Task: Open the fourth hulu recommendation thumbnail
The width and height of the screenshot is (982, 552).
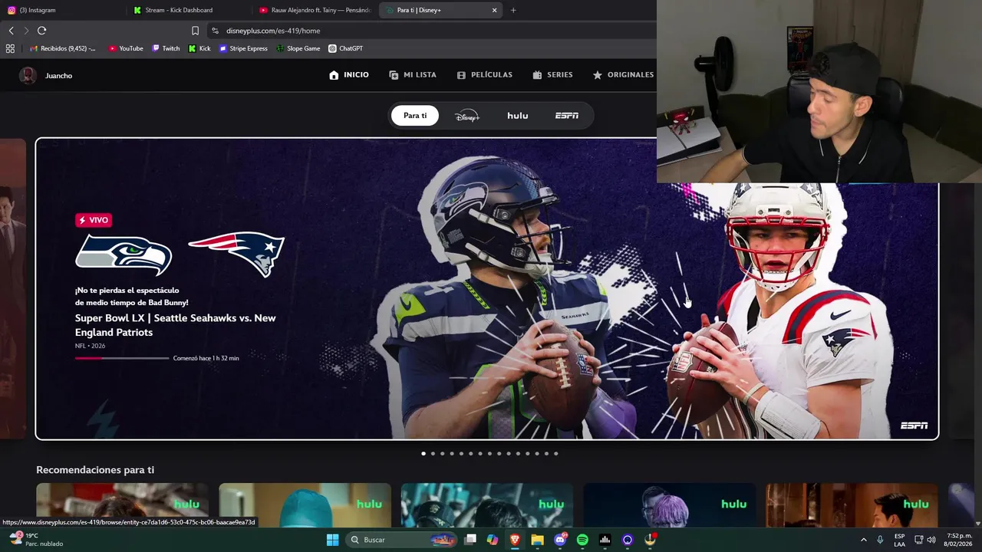Action: 670,505
